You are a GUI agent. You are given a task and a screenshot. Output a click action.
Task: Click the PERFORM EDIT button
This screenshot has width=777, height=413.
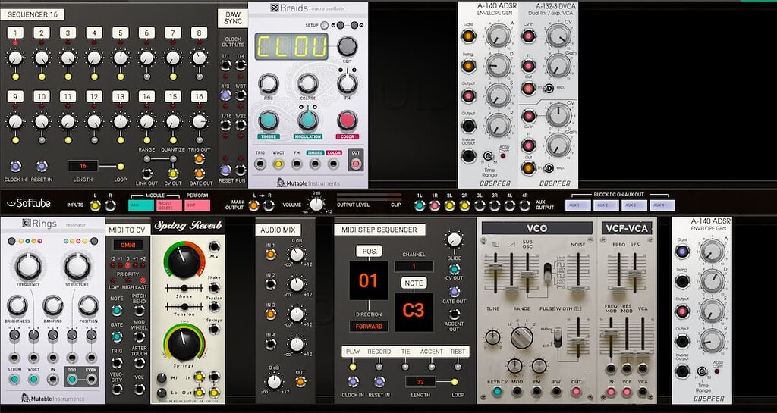click(197, 205)
